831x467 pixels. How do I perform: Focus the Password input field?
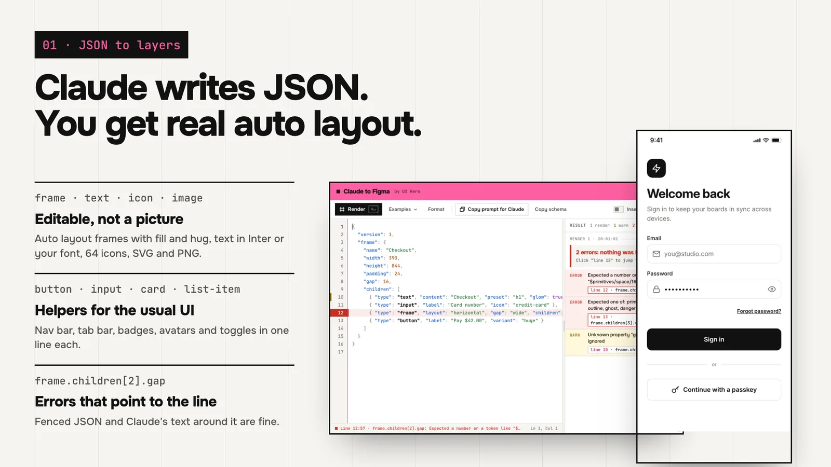714,289
